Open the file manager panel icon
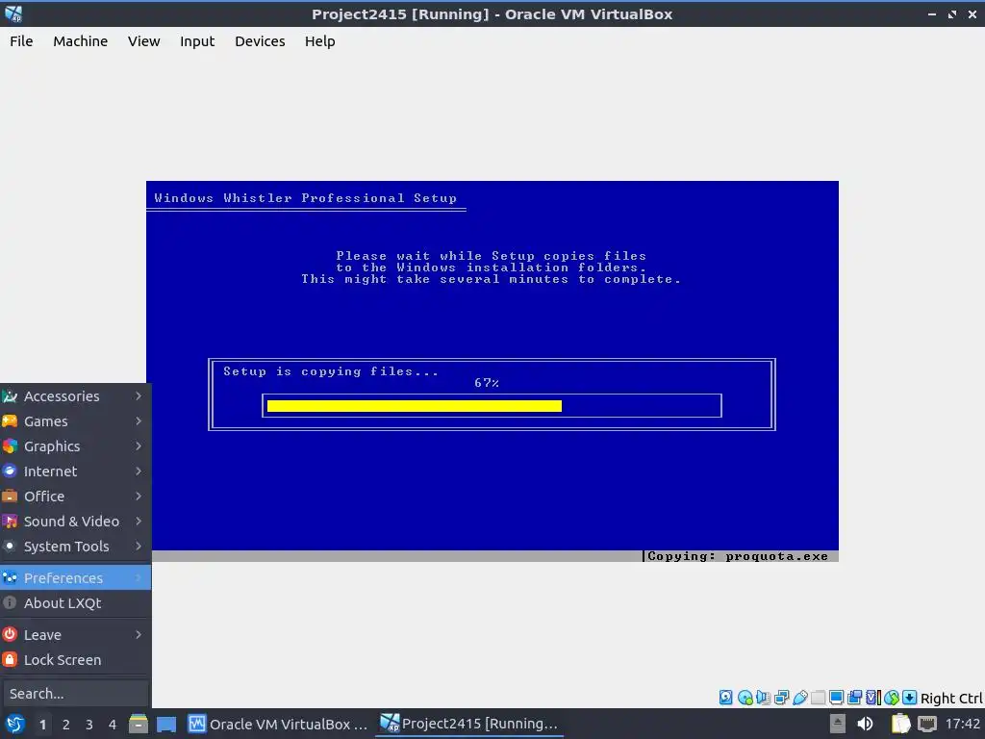This screenshot has height=739, width=985. click(139, 724)
